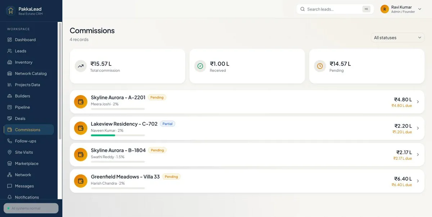Click the Total commission trend arrow icon
The height and width of the screenshot is (217, 432).
point(81,66)
